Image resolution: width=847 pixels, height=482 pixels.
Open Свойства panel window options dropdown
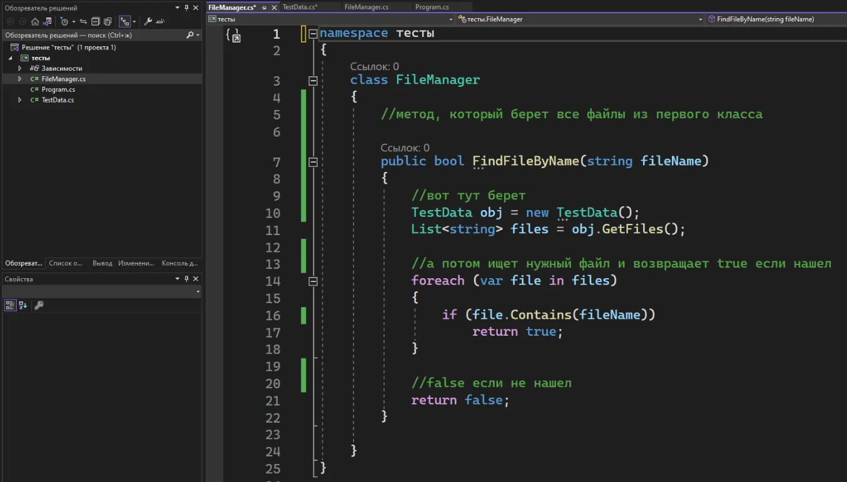coord(177,279)
